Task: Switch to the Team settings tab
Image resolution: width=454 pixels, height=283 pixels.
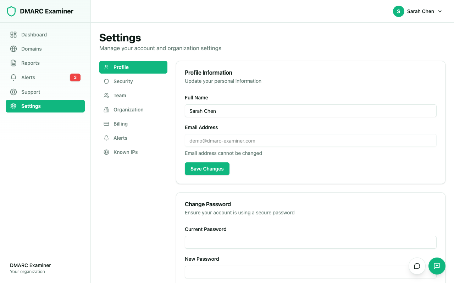Action: 133,96
